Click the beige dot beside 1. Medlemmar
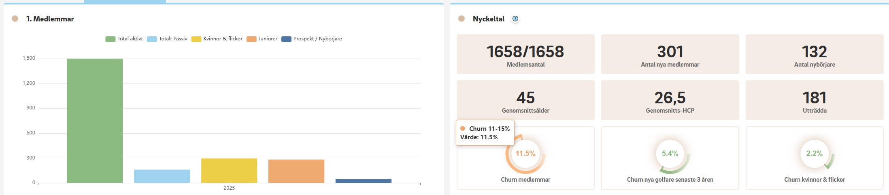This screenshot has width=889, height=195. coord(15,19)
